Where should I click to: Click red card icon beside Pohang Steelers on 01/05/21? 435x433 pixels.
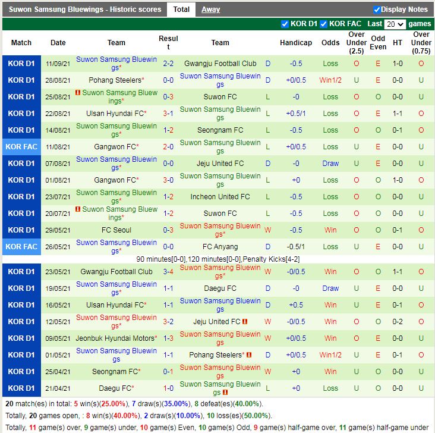249,355
